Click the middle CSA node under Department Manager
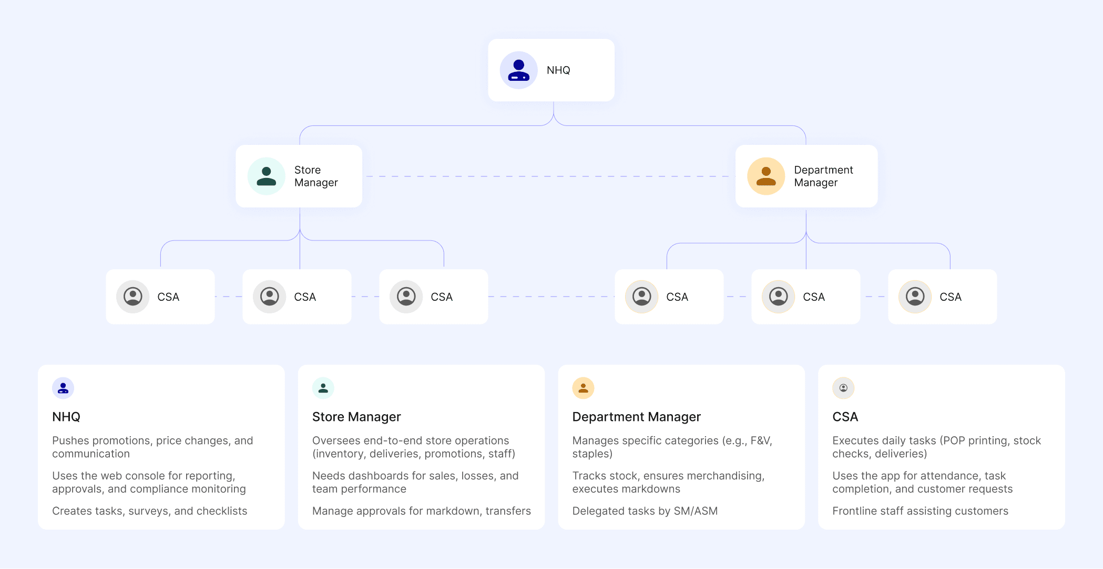 click(x=806, y=297)
